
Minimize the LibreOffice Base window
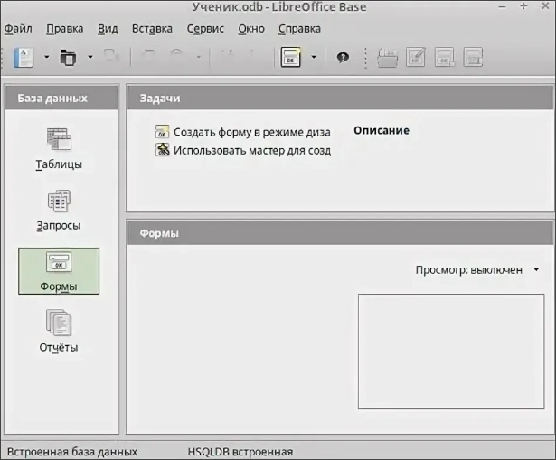click(x=502, y=6)
